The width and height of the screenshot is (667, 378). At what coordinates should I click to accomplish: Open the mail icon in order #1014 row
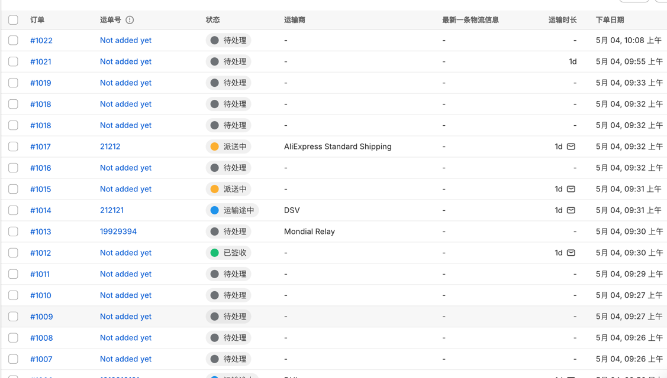(571, 210)
